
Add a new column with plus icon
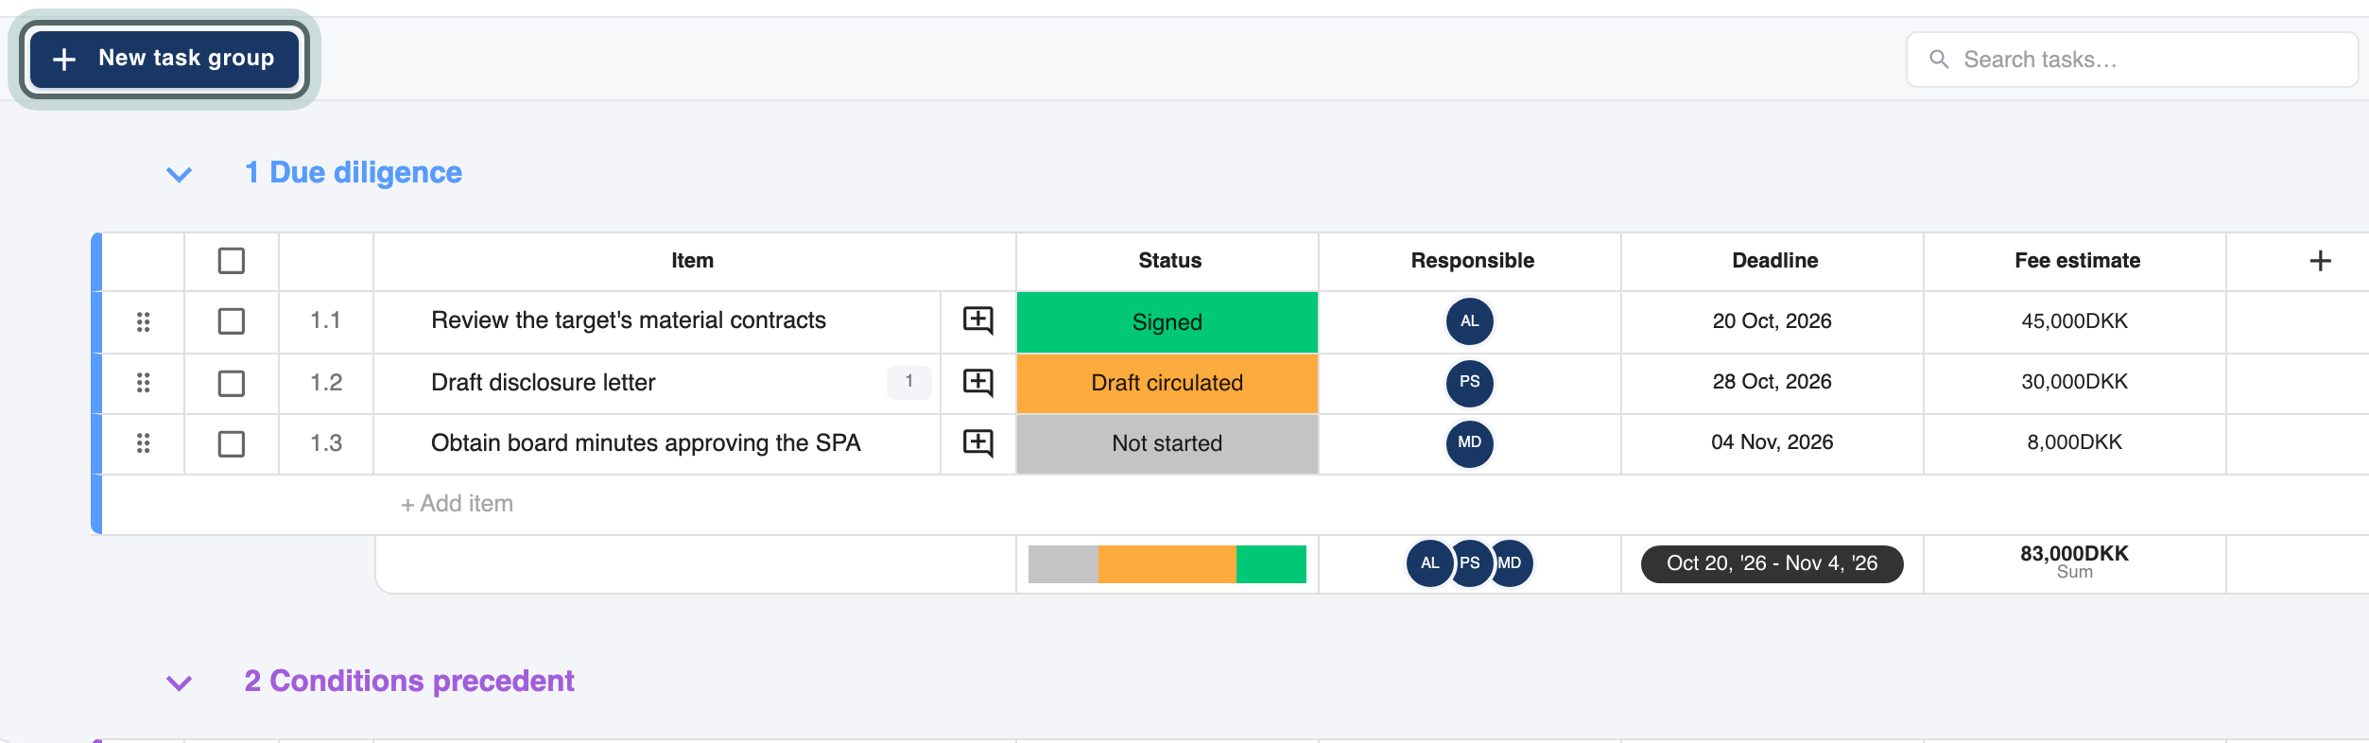point(2320,261)
